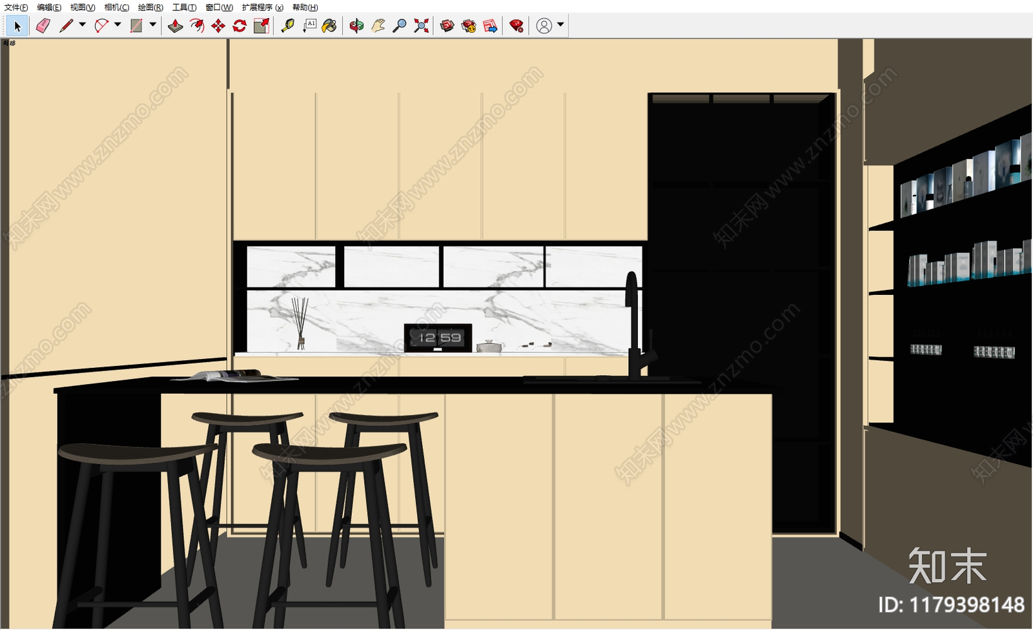Open the 工具(T) menu

point(184,7)
